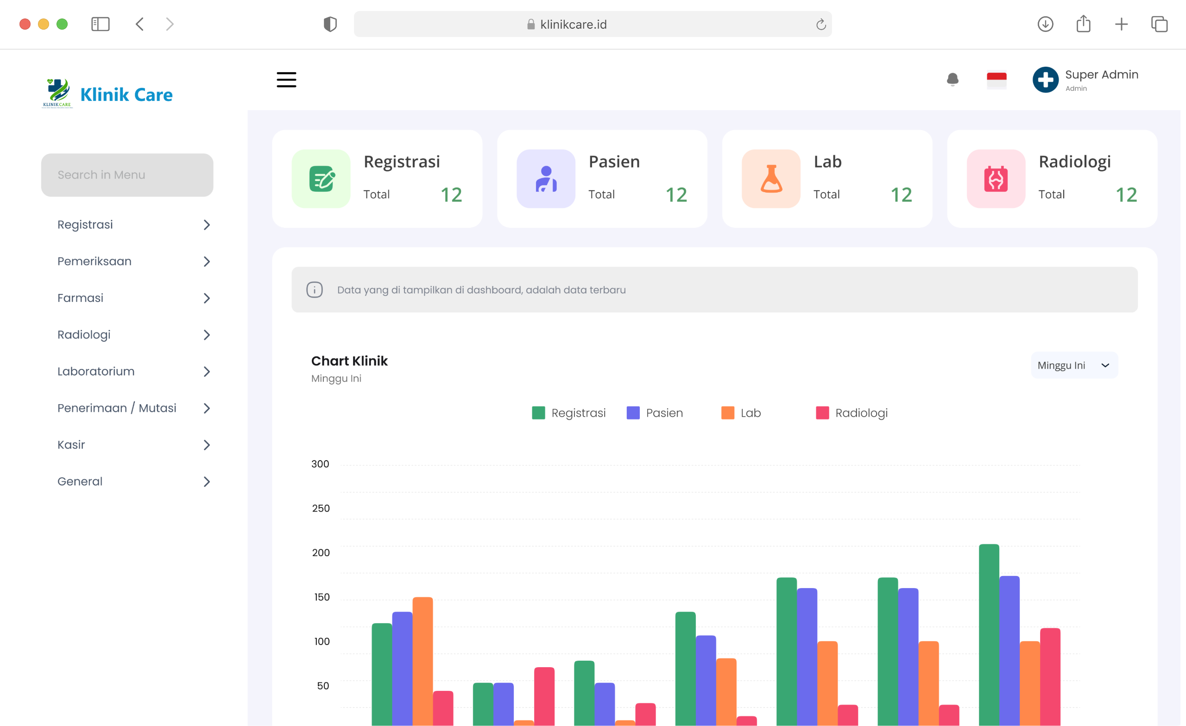
Task: Toggle Radiologi series in chart legend
Action: [852, 413]
